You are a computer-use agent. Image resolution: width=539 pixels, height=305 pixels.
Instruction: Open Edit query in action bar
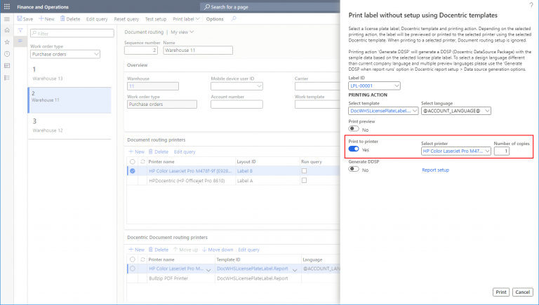[x=97, y=19]
